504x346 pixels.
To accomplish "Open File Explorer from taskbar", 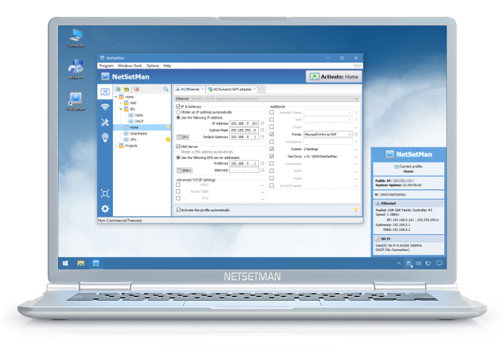I will [81, 263].
